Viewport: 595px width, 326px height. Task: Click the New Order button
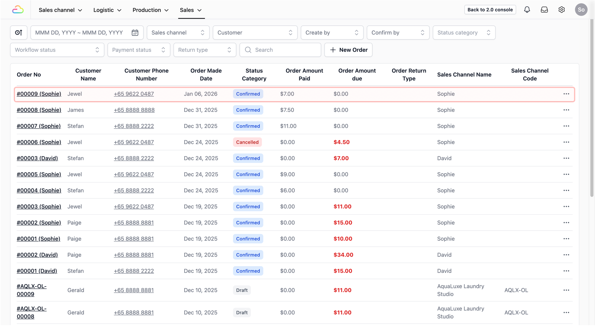[348, 50]
